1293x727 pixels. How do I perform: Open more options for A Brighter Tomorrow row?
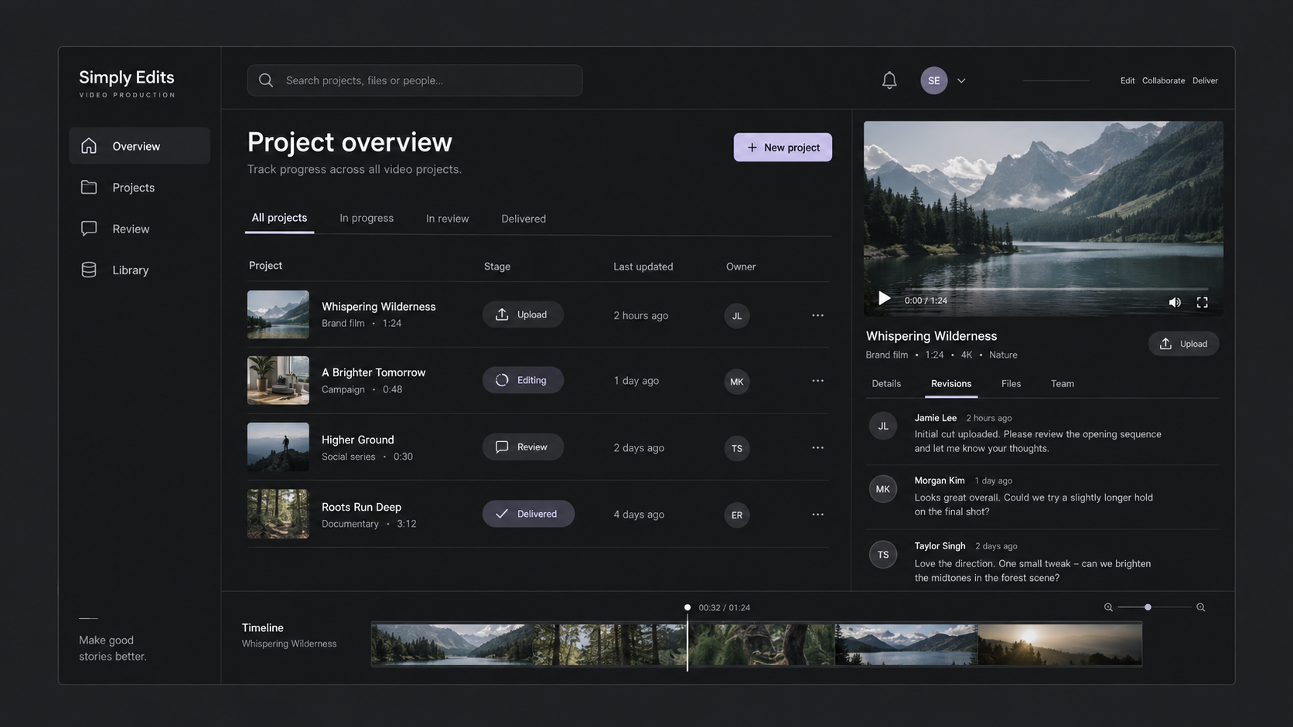click(x=817, y=381)
